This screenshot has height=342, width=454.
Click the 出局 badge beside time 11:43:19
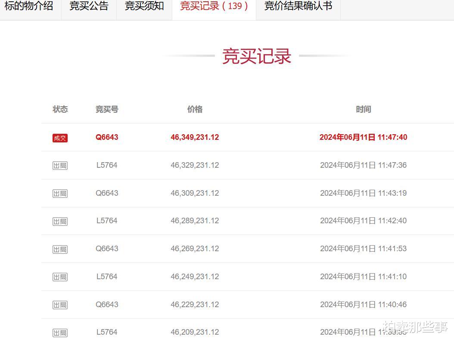coord(60,193)
